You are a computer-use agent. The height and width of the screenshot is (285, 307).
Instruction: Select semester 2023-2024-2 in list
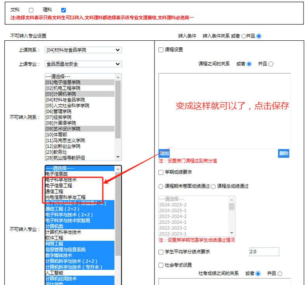[194, 216]
